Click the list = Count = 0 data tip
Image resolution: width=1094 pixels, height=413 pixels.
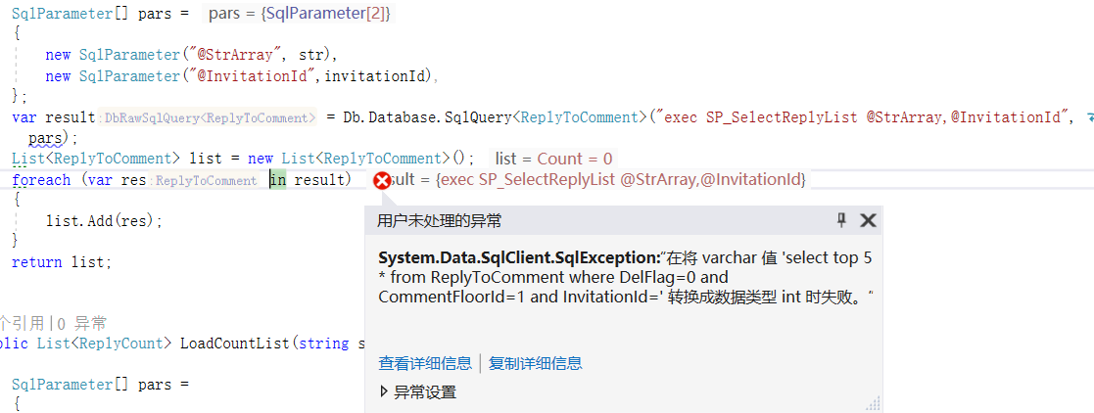553,160
